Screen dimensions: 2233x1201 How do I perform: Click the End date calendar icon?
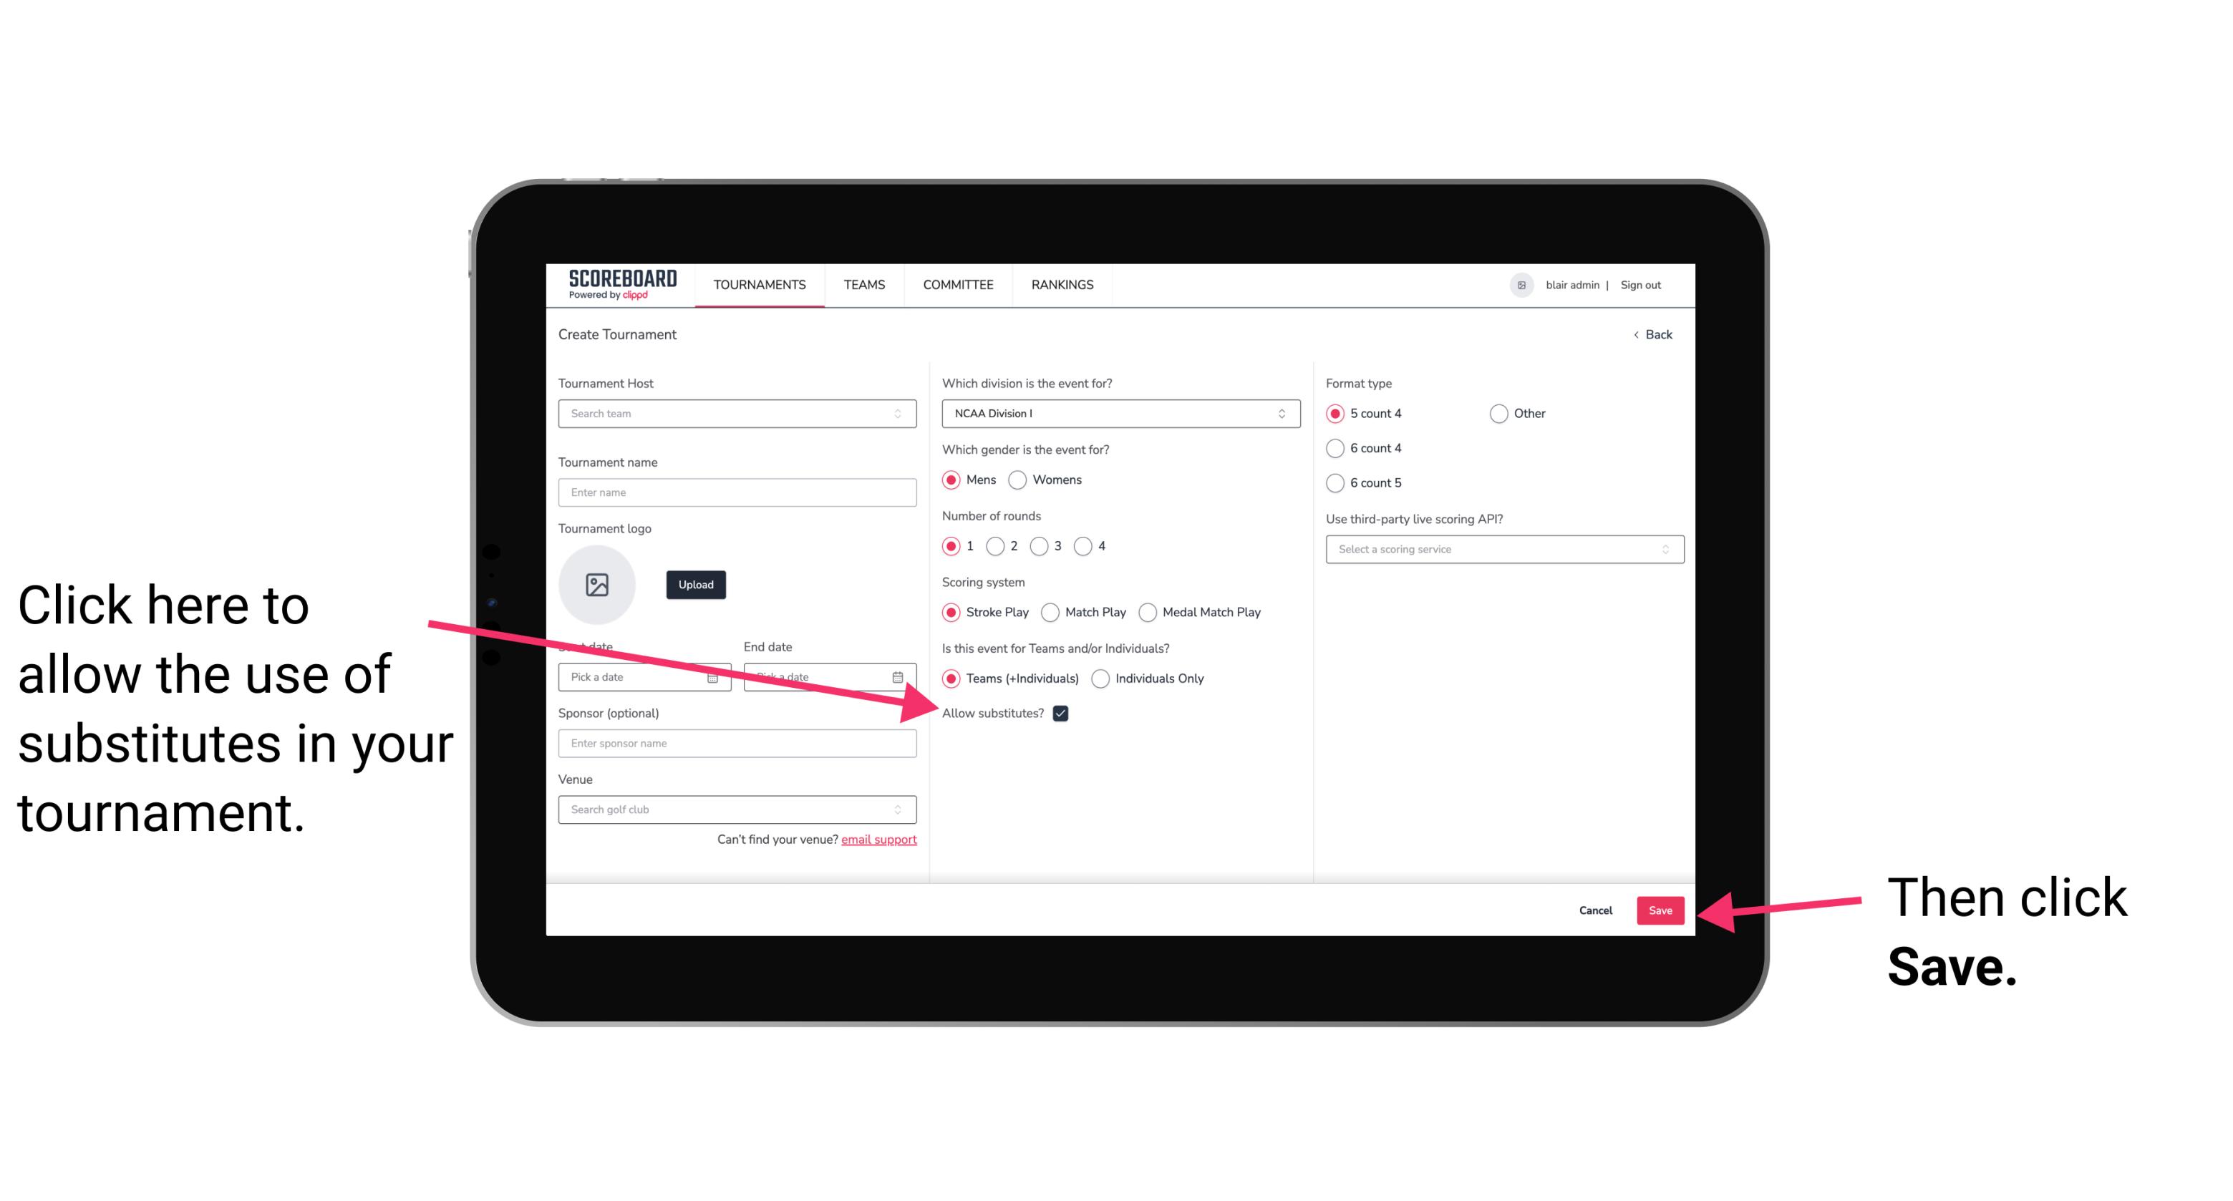902,676
